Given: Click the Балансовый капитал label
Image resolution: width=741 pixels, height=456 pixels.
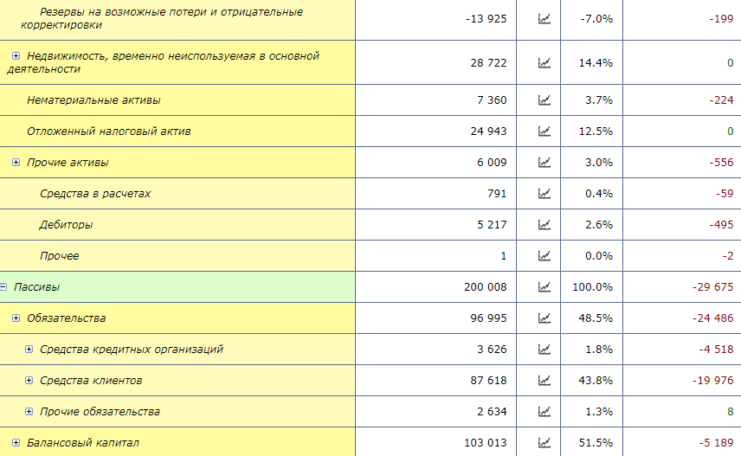Looking at the screenshot, I should 83,443.
